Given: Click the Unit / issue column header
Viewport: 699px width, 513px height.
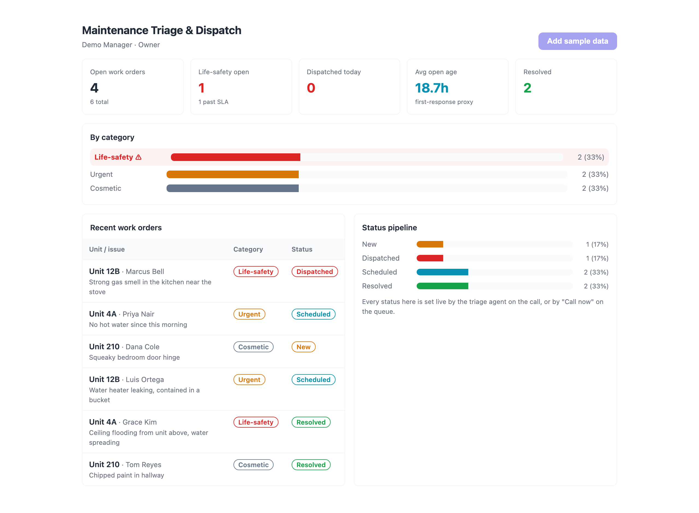Looking at the screenshot, I should pyautogui.click(x=107, y=249).
